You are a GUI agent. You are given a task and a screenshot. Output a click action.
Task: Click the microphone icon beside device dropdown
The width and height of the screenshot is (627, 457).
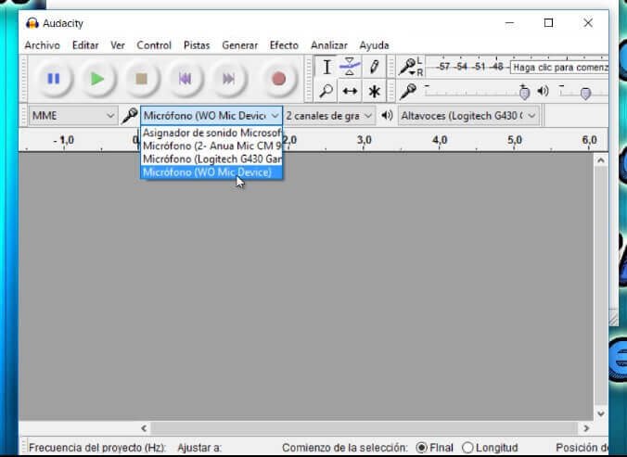[x=130, y=116]
